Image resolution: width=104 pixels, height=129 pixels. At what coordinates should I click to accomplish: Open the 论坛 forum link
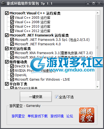(70, 116)
